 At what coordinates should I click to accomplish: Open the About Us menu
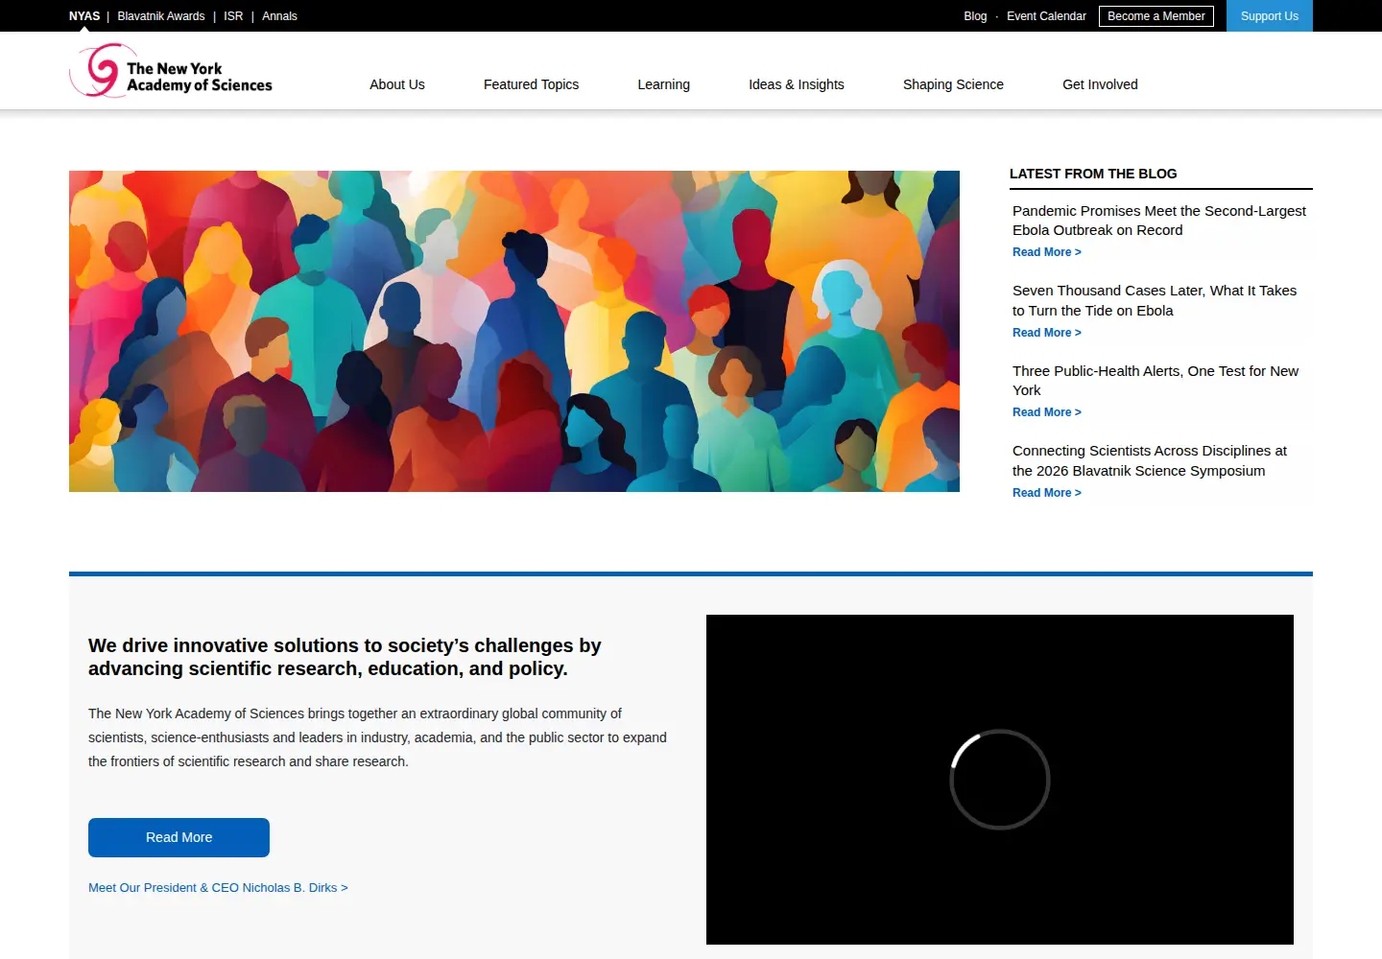397,84
